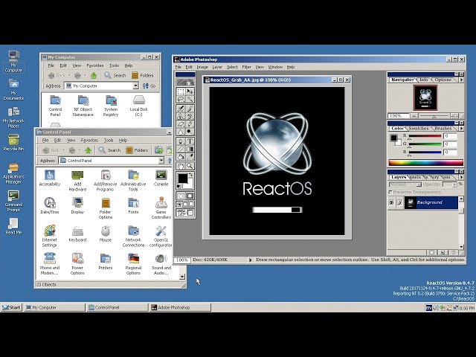Select the Magic Wand tool

(190, 99)
